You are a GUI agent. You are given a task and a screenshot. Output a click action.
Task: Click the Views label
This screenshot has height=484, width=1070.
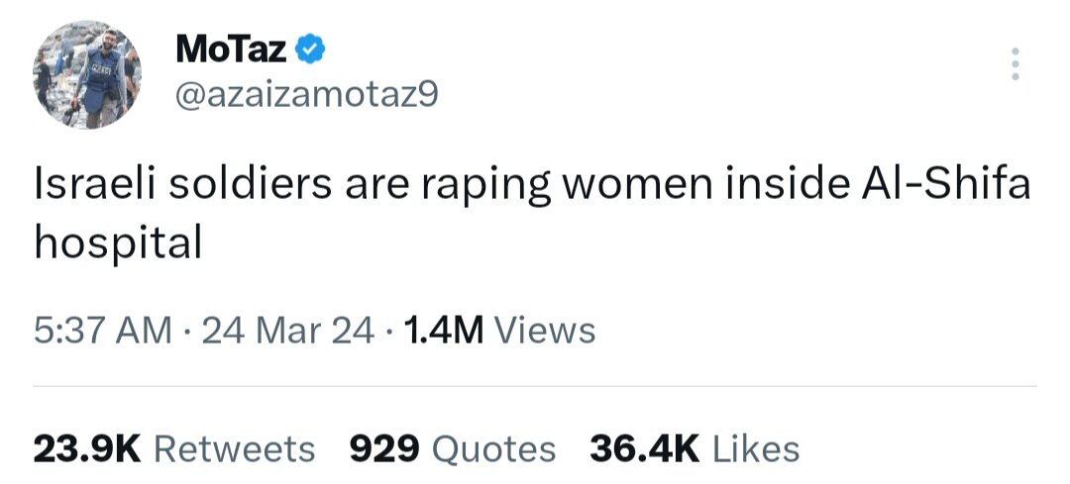pos(544,330)
